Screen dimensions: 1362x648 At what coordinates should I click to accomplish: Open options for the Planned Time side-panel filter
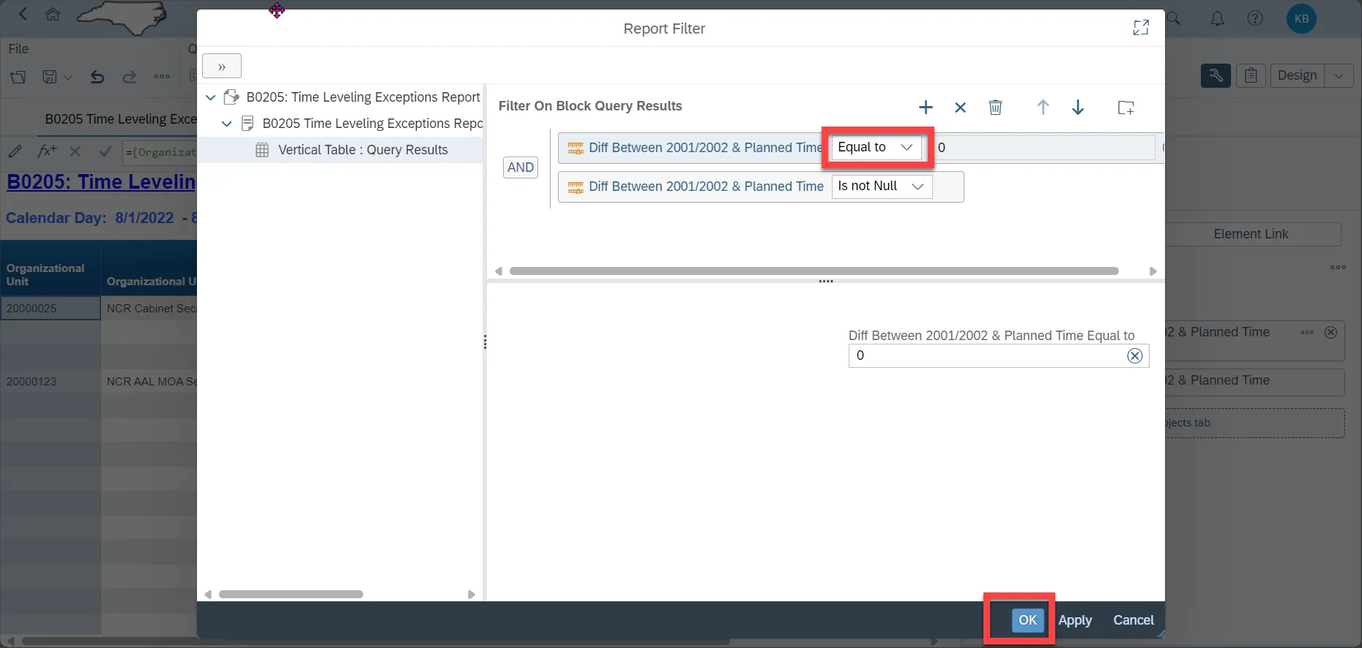click(x=1307, y=332)
